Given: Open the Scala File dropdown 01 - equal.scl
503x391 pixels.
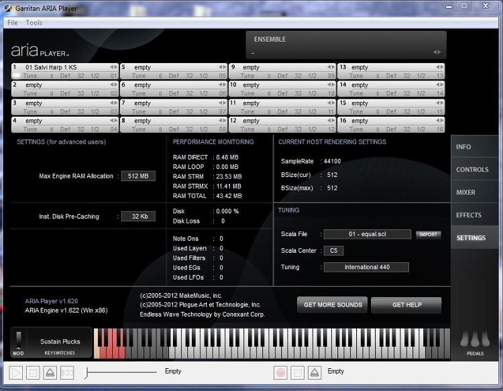Looking at the screenshot, I should [x=368, y=234].
